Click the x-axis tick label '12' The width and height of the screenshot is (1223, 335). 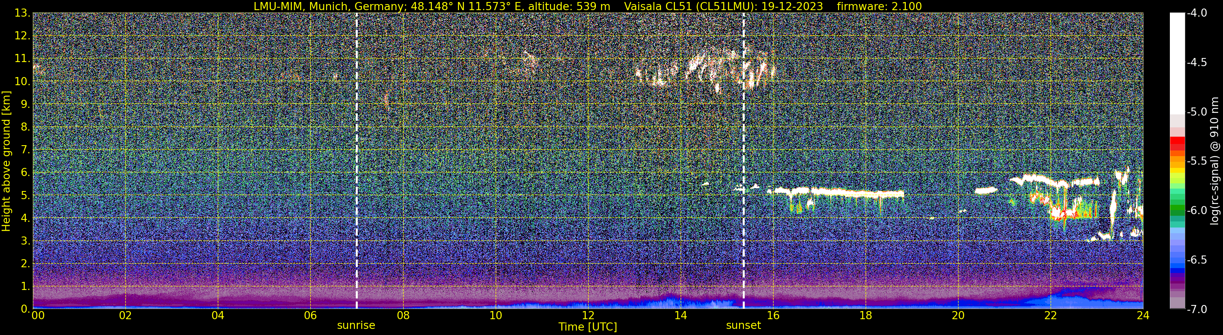point(588,315)
